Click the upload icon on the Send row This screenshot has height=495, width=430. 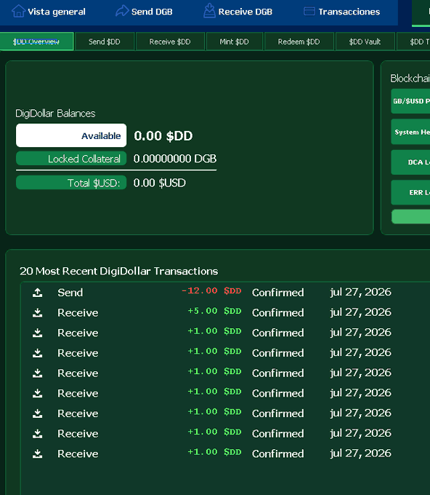tap(38, 293)
